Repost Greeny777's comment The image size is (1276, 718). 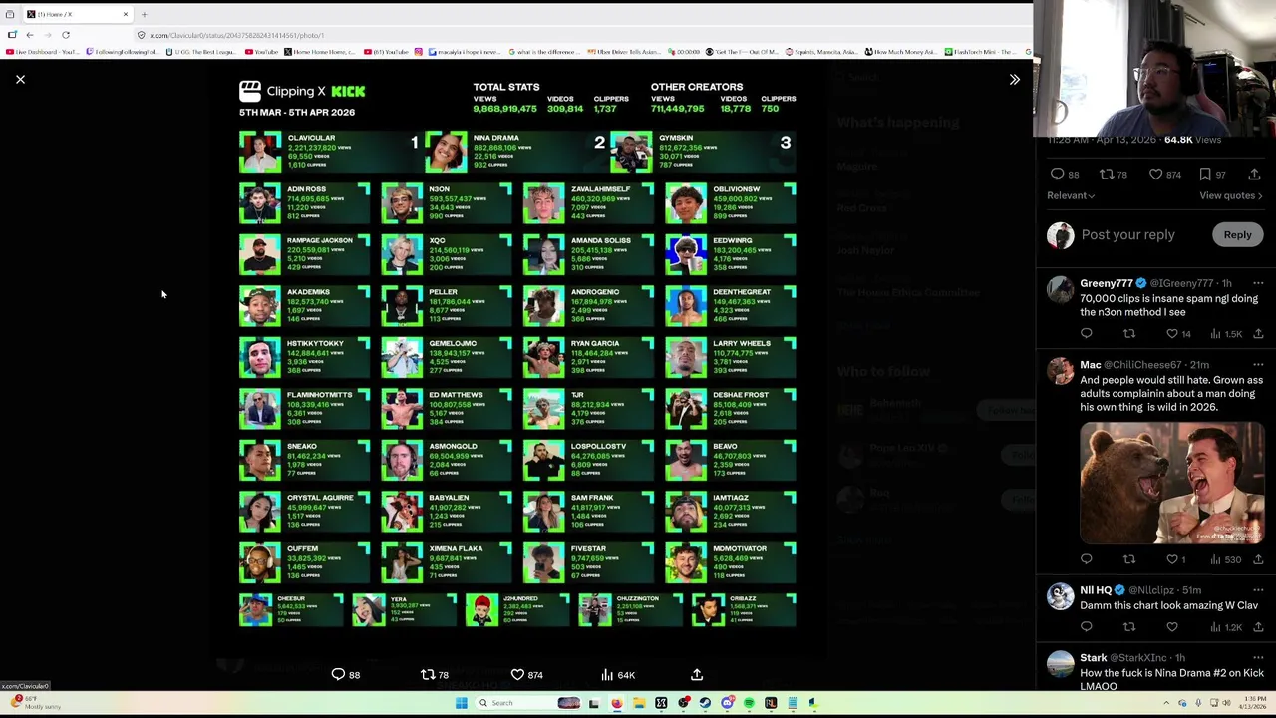pyautogui.click(x=1129, y=334)
